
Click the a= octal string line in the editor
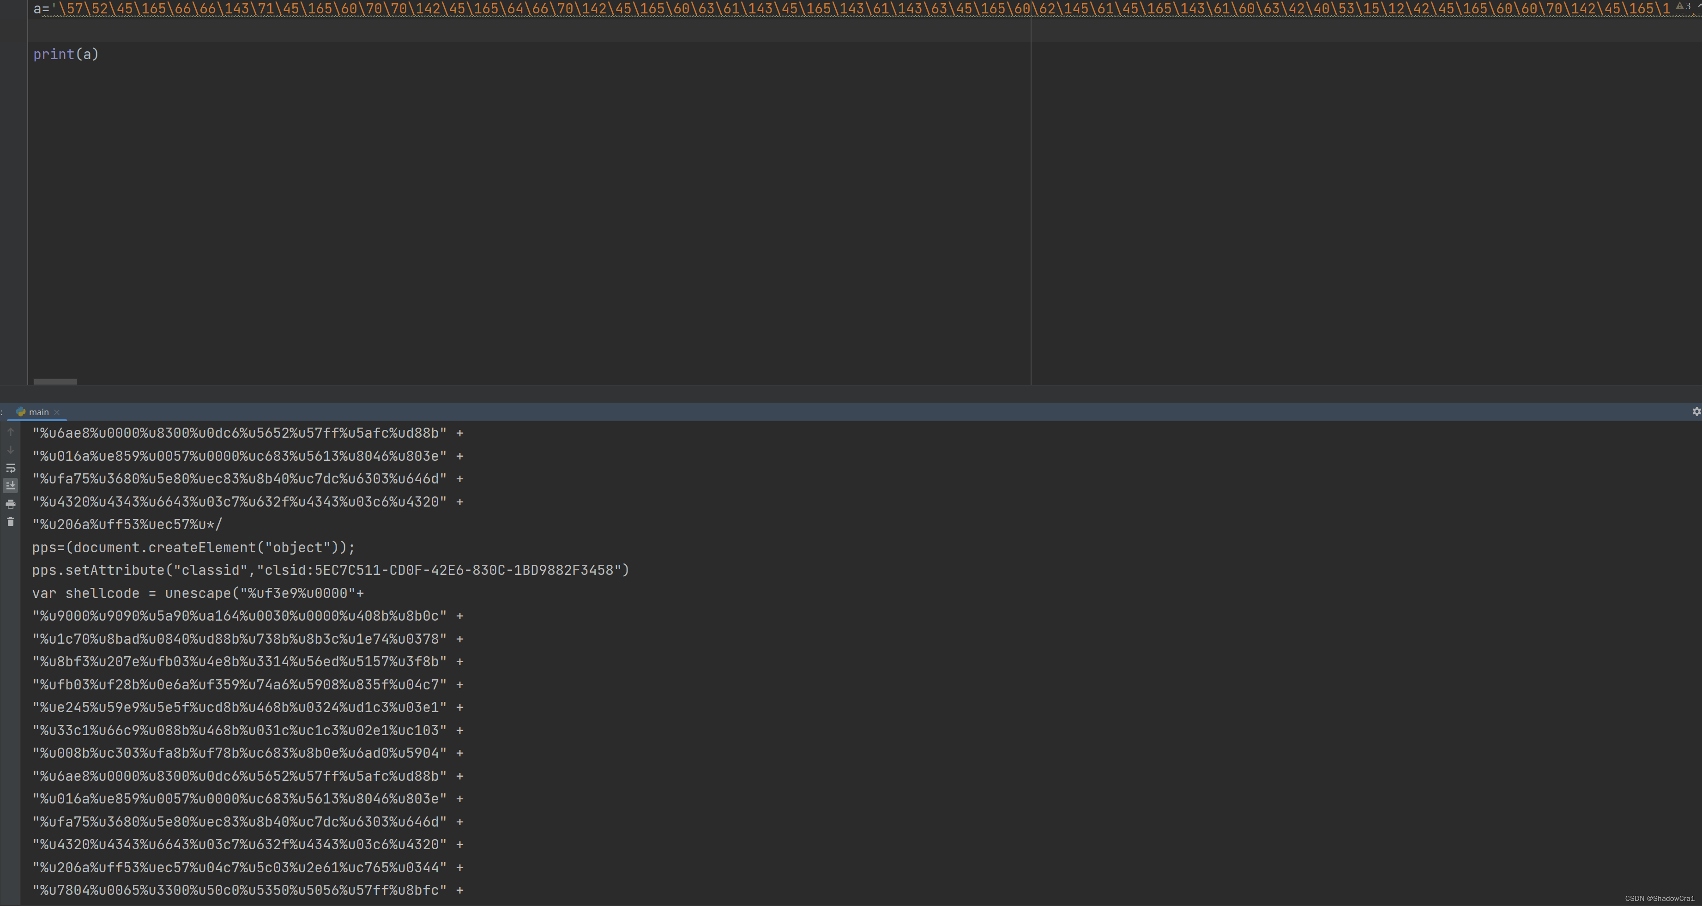point(851,9)
